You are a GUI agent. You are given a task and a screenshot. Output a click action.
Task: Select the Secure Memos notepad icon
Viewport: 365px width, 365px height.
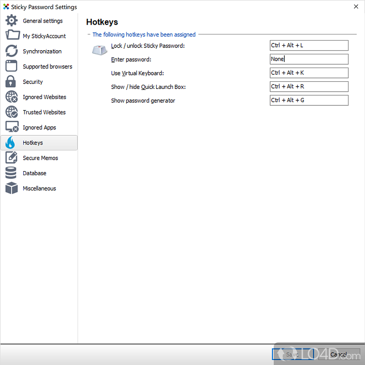click(11, 158)
